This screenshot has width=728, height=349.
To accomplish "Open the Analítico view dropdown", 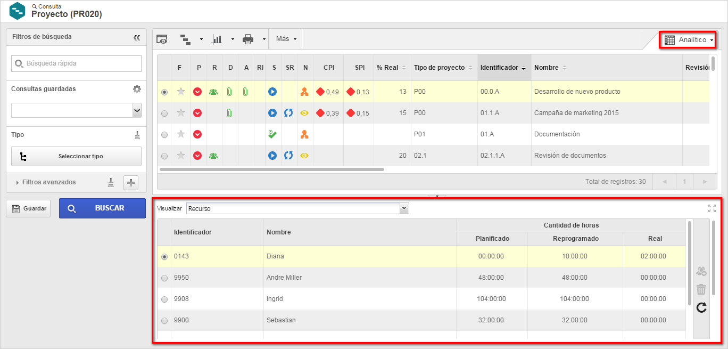I will point(689,40).
